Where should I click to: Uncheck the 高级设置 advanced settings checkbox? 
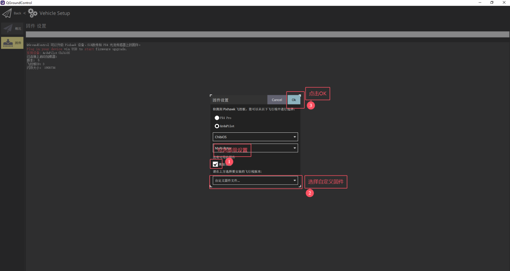pyautogui.click(x=216, y=164)
